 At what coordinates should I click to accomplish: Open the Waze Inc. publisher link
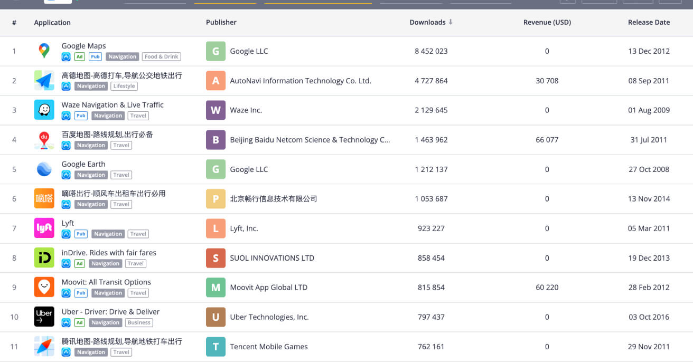point(246,110)
